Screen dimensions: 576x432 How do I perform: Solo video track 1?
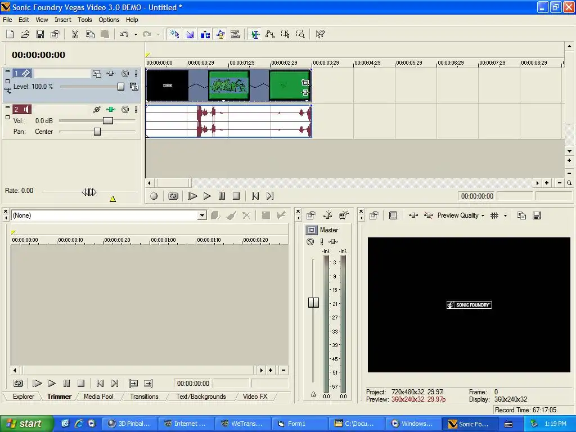point(136,74)
